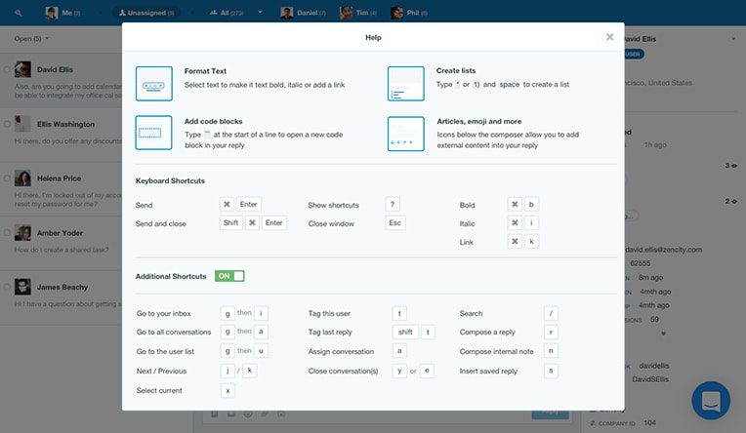The height and width of the screenshot is (433, 746).
Task: Expand the dropdown arrow next to All
Action: 261,13
